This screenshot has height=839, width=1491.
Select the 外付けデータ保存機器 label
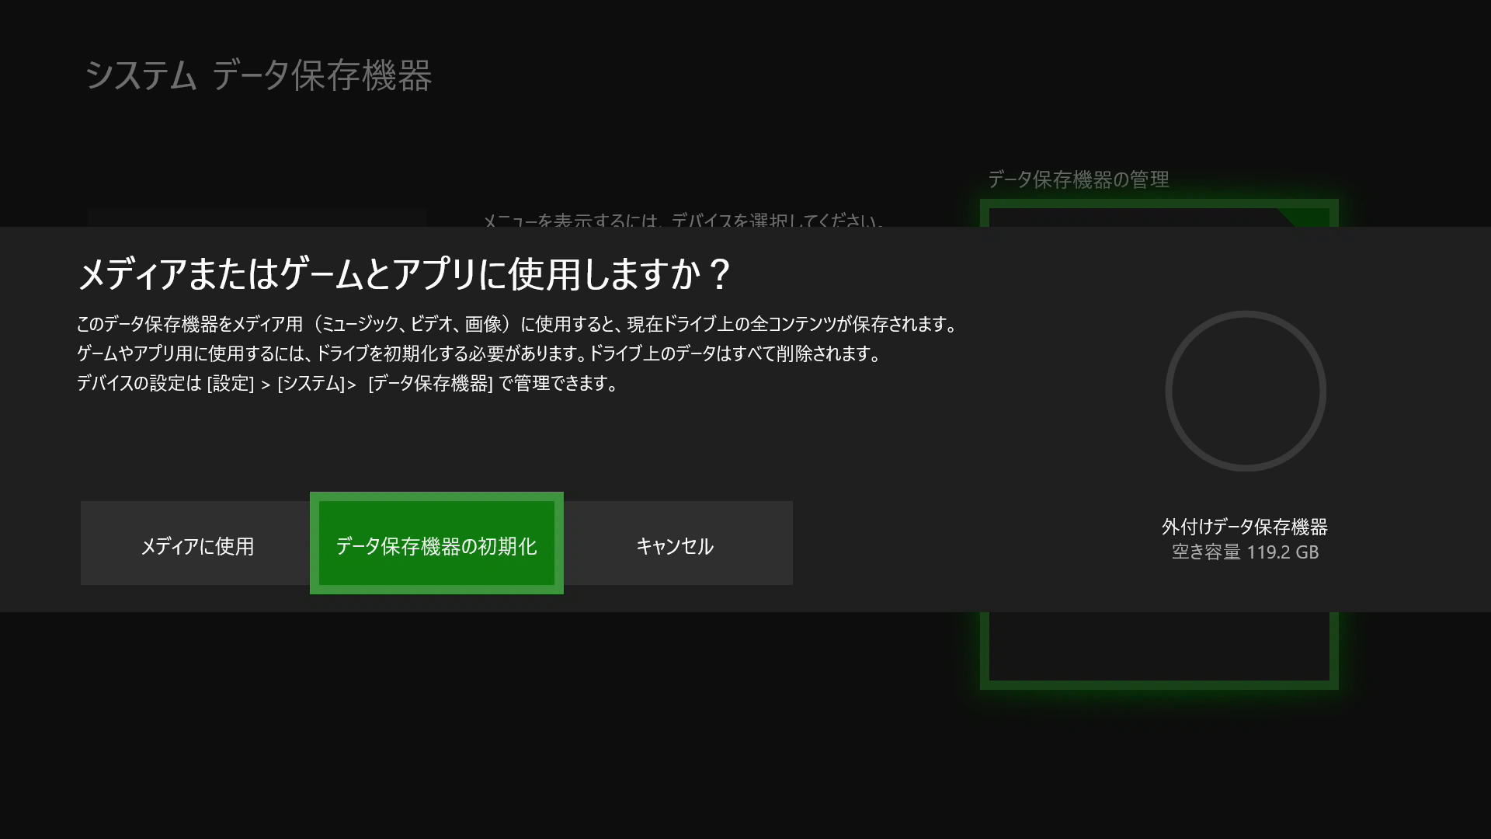coord(1245,527)
